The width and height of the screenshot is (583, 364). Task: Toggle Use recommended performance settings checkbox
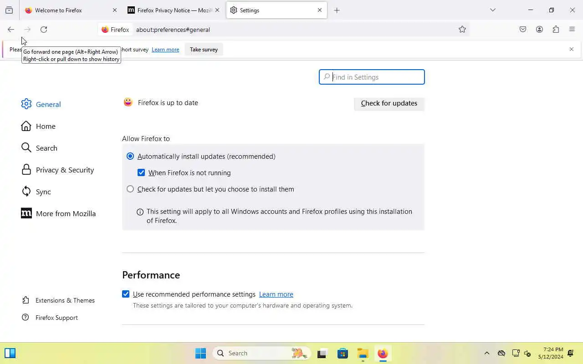tap(126, 294)
